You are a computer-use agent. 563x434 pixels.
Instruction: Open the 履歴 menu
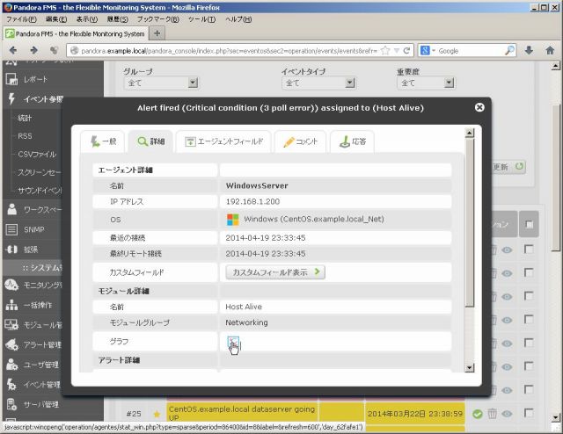pos(117,19)
